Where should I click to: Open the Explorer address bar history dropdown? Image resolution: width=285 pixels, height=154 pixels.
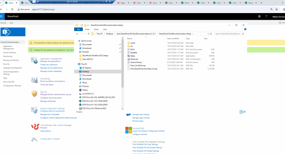coord(208,34)
